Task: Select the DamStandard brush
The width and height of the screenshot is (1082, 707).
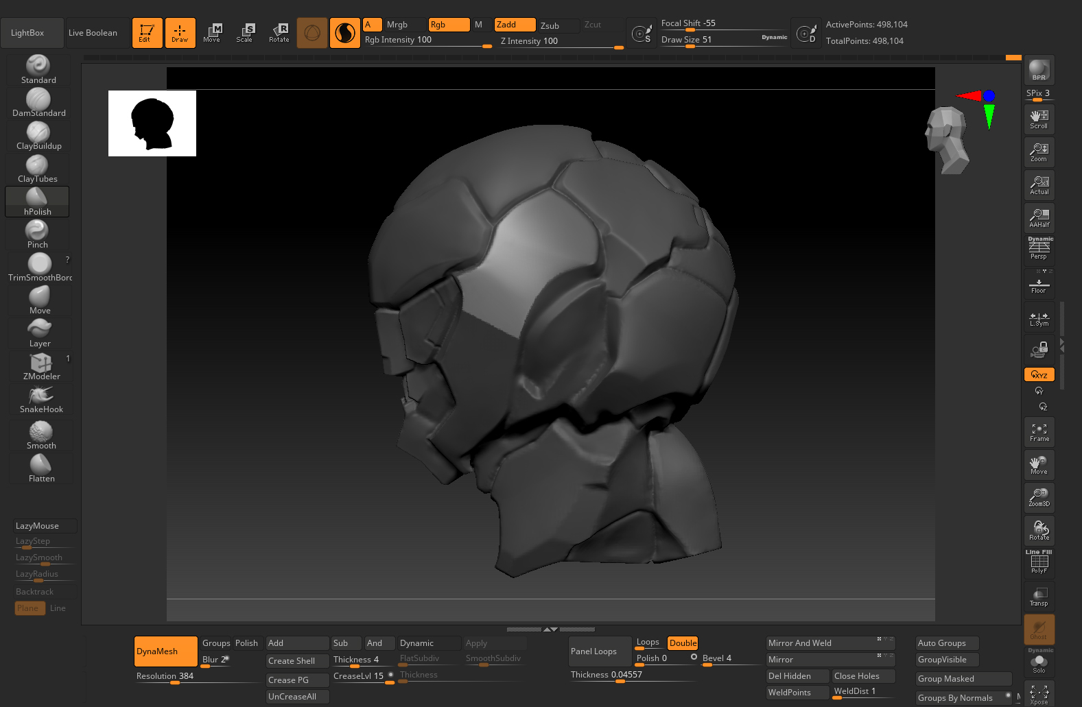Action: pos(38,103)
